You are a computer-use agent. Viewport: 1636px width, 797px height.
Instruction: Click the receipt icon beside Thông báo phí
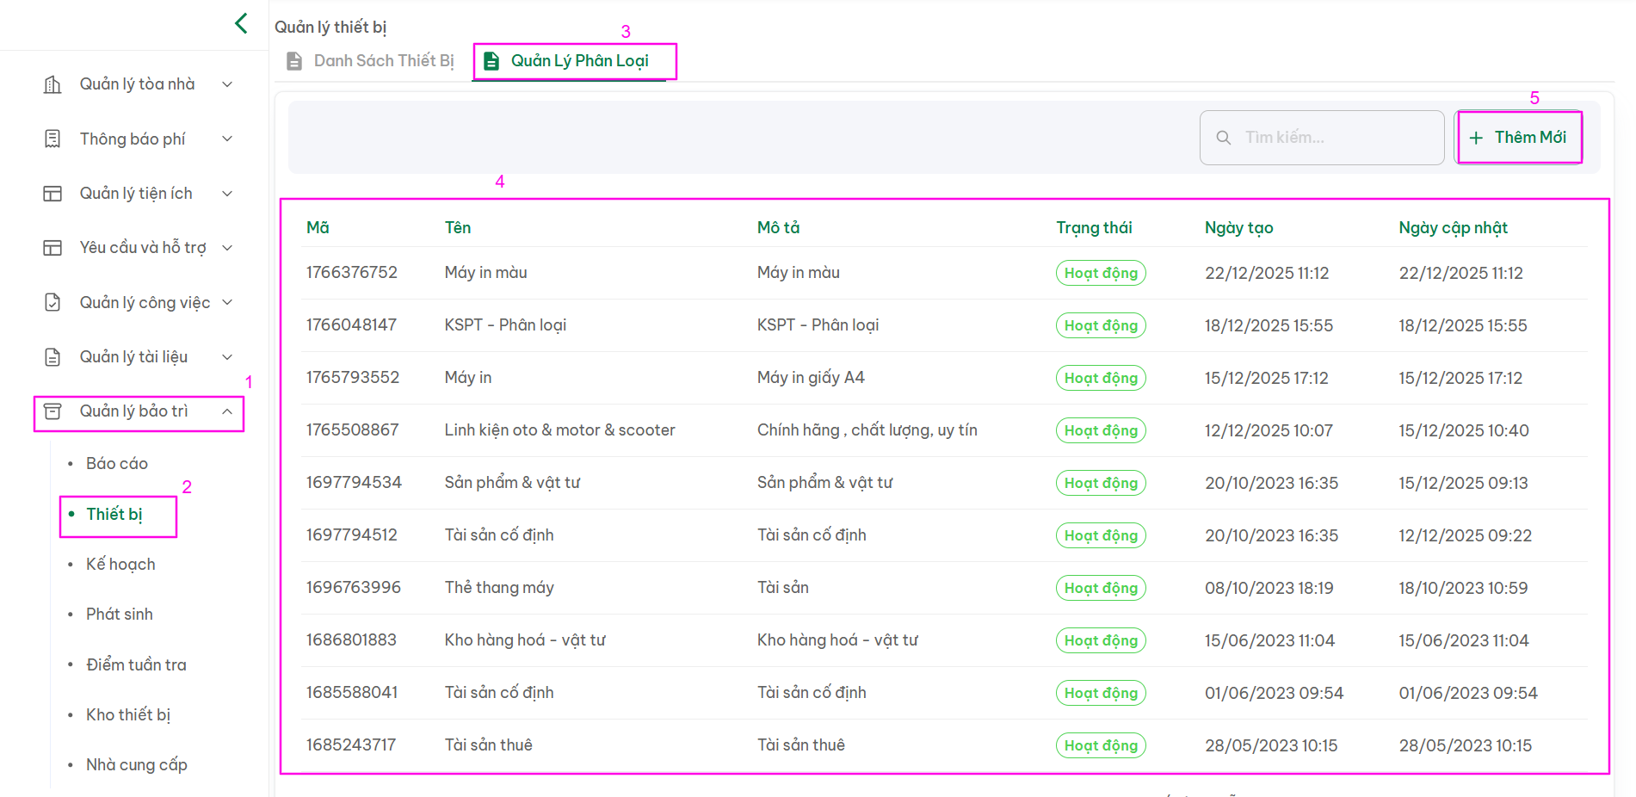[52, 139]
